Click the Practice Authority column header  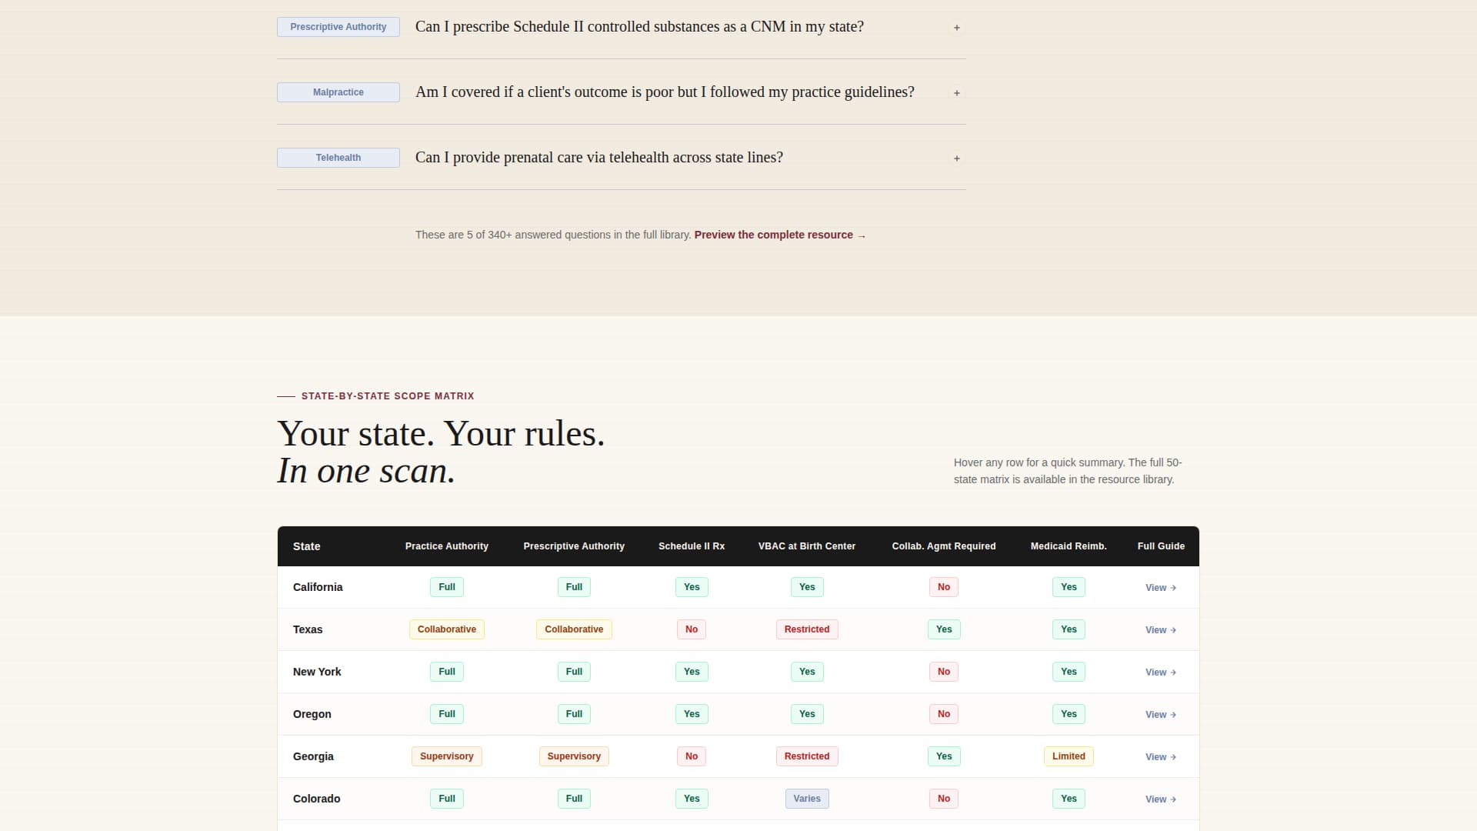coord(447,546)
